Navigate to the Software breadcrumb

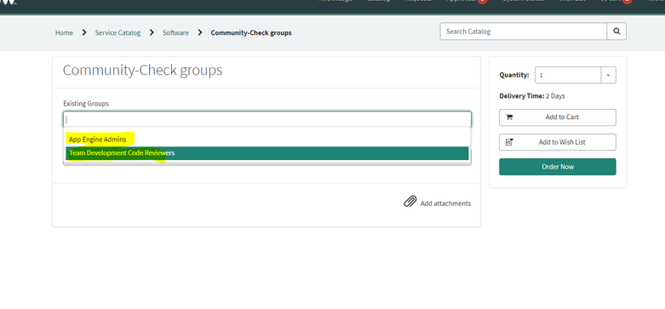175,32
